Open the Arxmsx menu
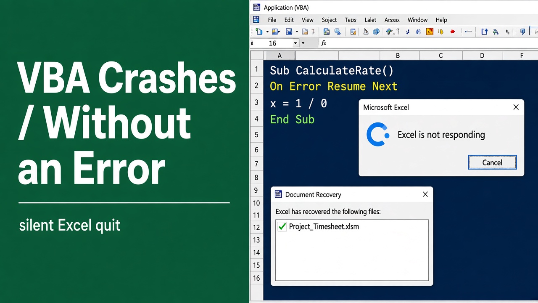The height and width of the screenshot is (303, 538). click(x=392, y=20)
